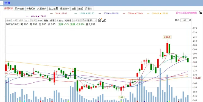Toggle the 均線 moving-average overlay
Viewport: 203px width, 102px height.
[9, 20]
